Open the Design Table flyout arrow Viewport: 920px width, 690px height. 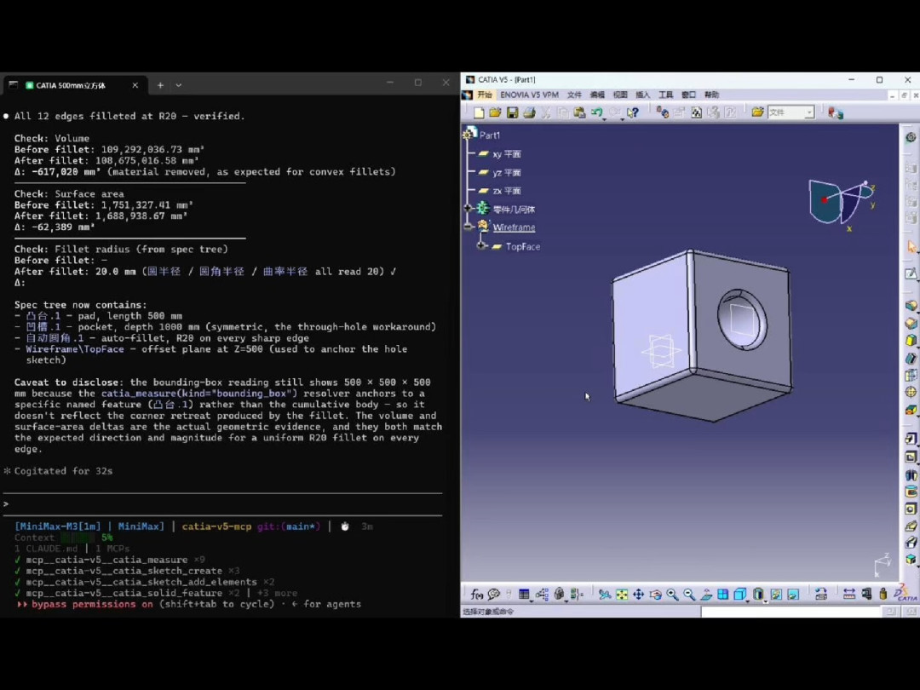coord(531,601)
